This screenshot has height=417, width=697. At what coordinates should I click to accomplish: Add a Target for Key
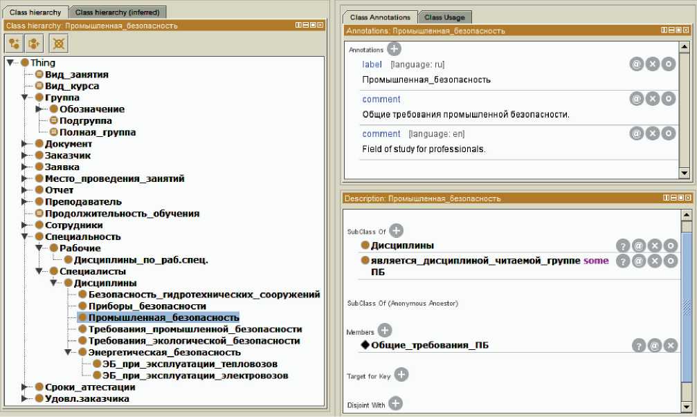[401, 375]
